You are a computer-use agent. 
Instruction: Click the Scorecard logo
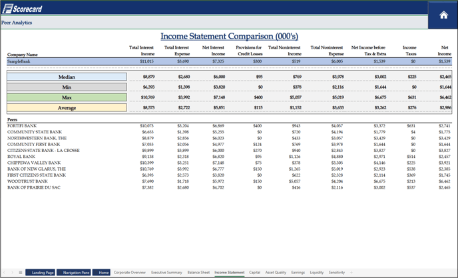point(23,9)
